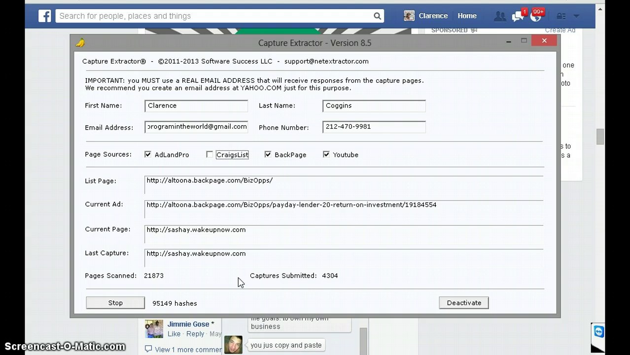Image resolution: width=630 pixels, height=355 pixels.
Task: Click the Current Page URL field
Action: pos(344,234)
